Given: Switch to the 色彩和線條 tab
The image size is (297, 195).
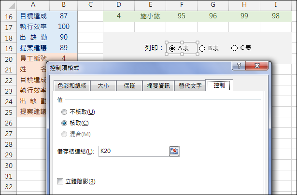Looking at the screenshot, I should pos(72,86).
